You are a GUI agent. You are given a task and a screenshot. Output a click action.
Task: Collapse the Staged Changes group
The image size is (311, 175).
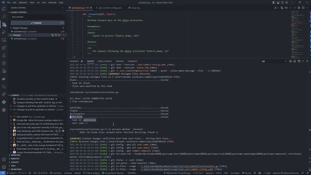click(x=11, y=28)
